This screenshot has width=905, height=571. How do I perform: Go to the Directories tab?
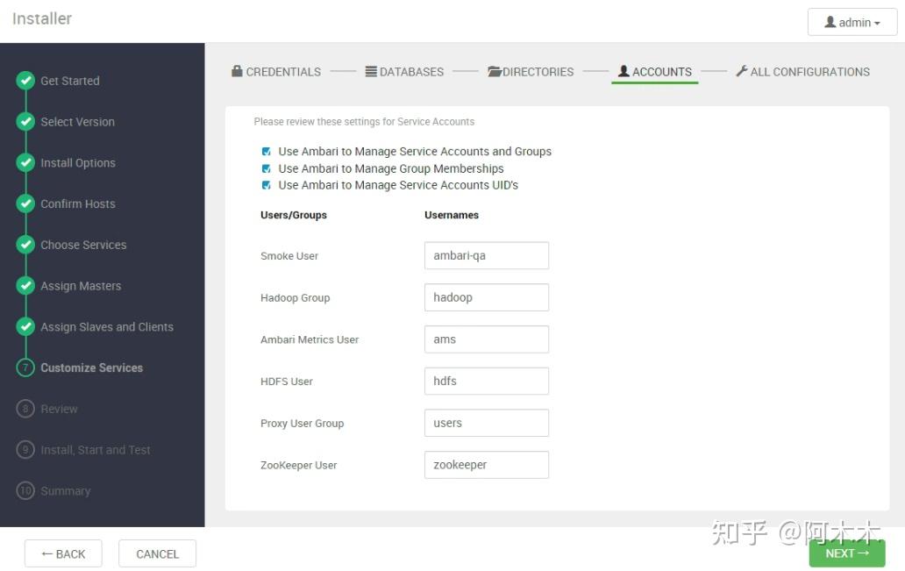pyautogui.click(x=531, y=72)
